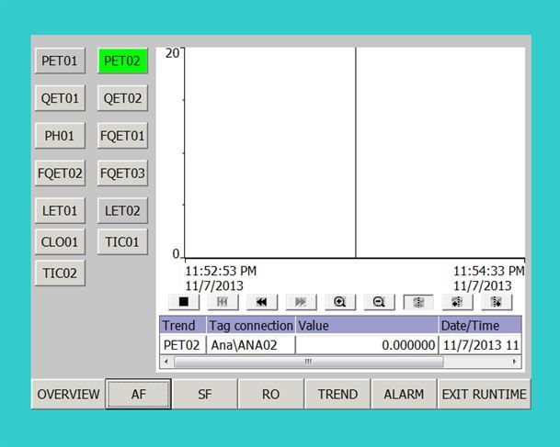Select the highlighted PET02 trend button
Image resolution: width=560 pixels, height=447 pixels.
(122, 61)
